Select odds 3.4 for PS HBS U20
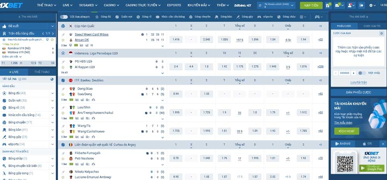The height and width of the screenshot is (180, 387). click(x=176, y=67)
